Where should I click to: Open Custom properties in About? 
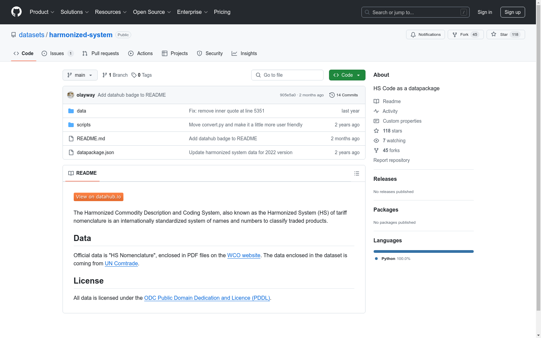[x=398, y=121]
